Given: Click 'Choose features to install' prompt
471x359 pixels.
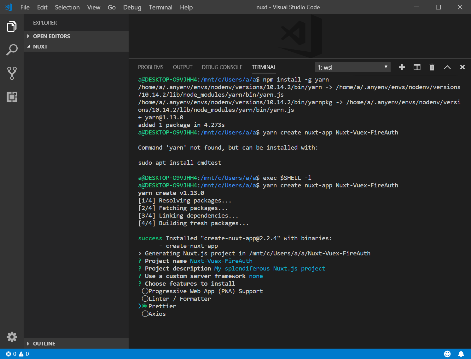Looking at the screenshot, I should point(190,283).
